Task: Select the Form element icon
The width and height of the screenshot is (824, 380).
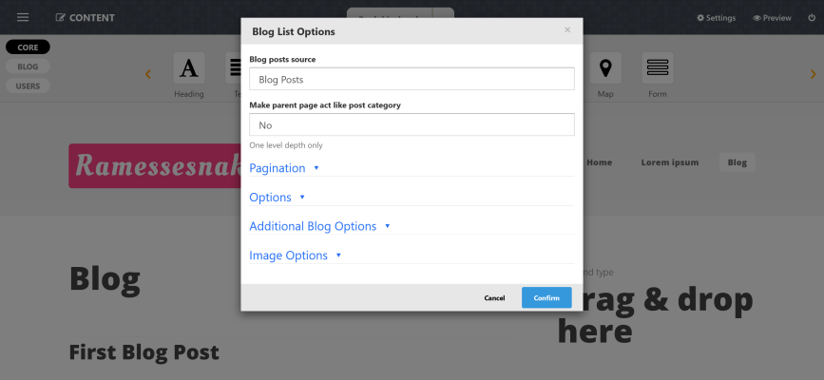Action: [657, 68]
